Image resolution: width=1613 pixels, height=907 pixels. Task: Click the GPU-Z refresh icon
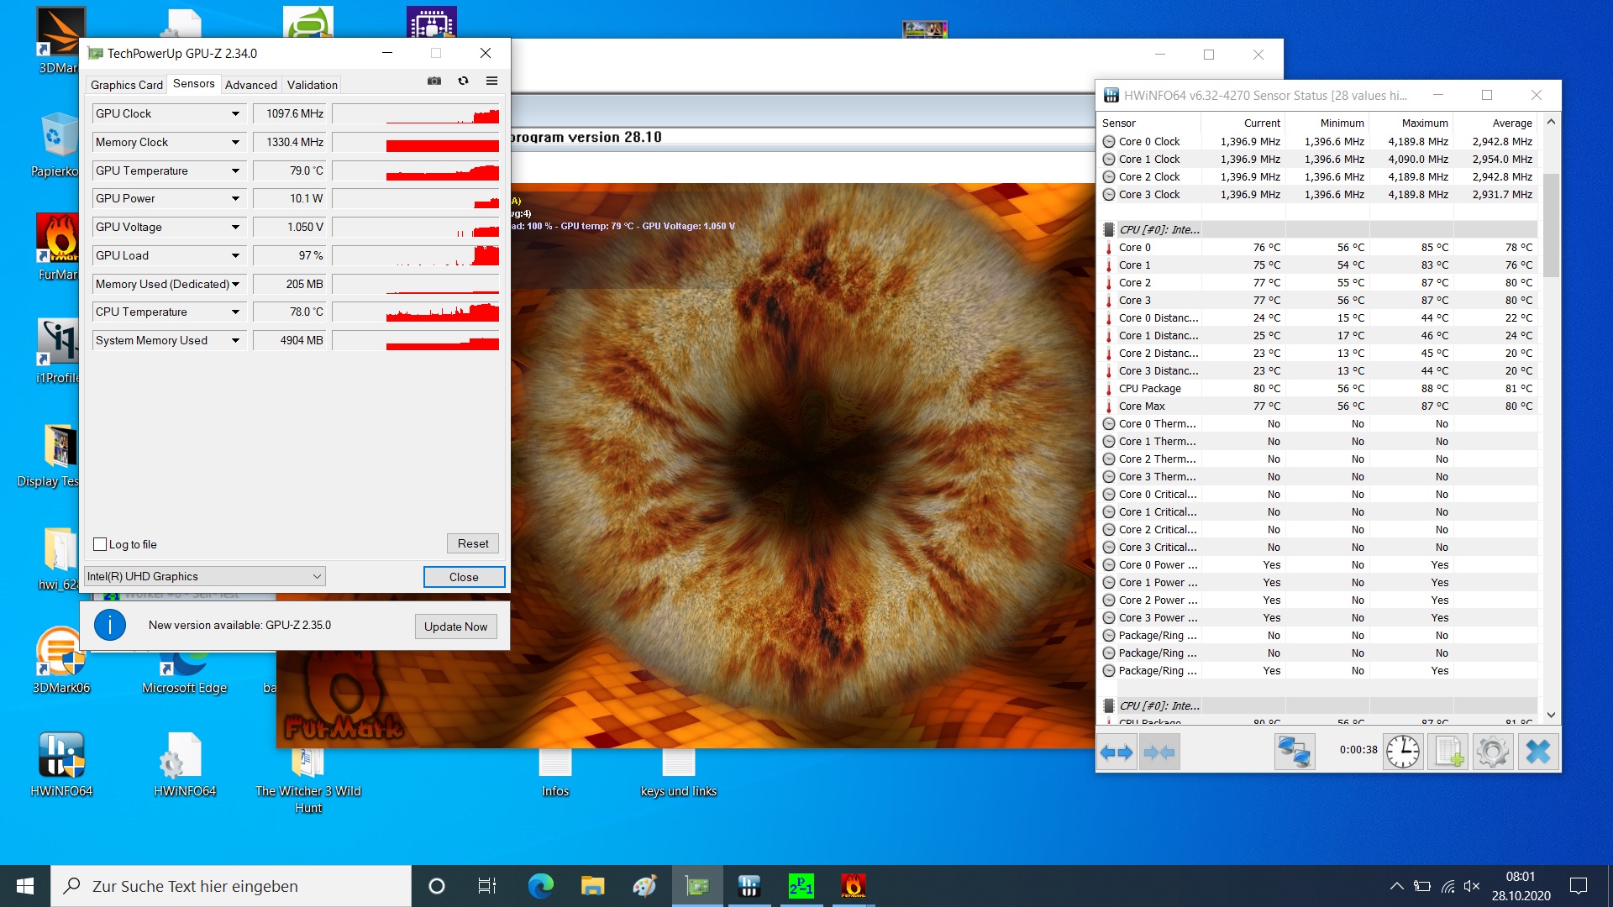click(463, 81)
